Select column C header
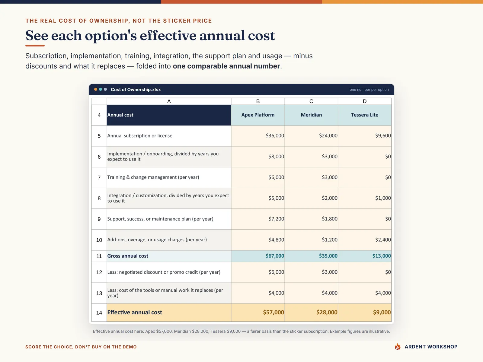This screenshot has width=483, height=362. tap(311, 101)
